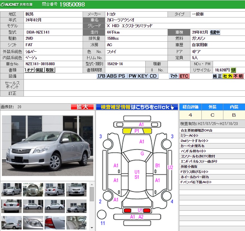Click the CD equipment badge

pos(153,76)
